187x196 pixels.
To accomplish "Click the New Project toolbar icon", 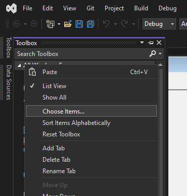I will pyautogui.click(x=50, y=24).
